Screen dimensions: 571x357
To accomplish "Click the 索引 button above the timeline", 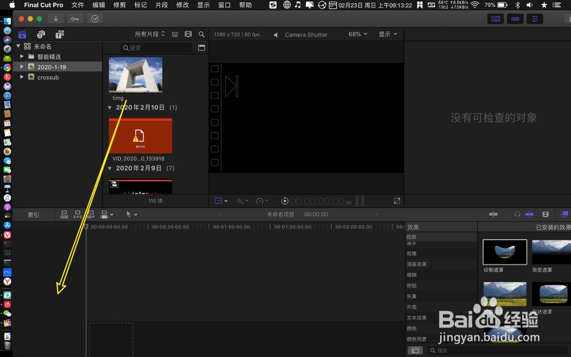I will (33, 214).
